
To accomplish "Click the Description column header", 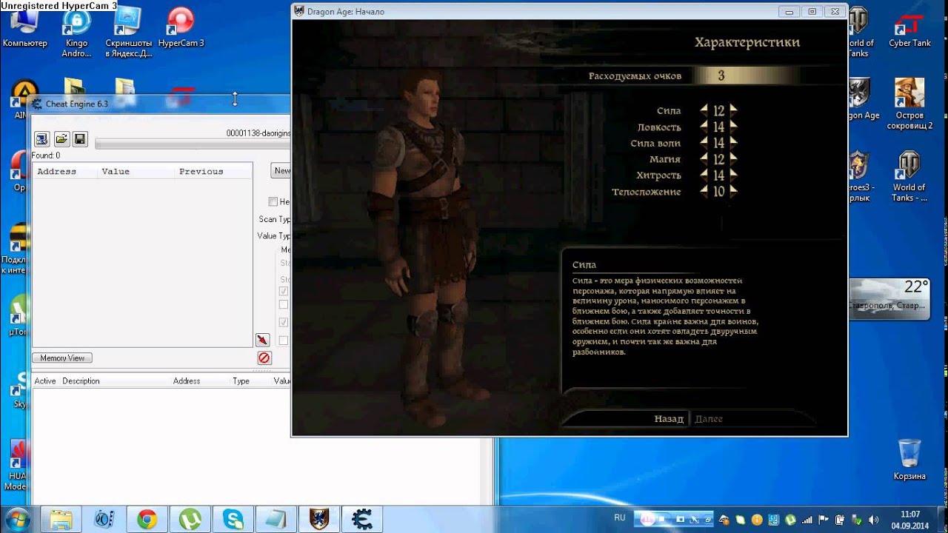I will click(81, 381).
